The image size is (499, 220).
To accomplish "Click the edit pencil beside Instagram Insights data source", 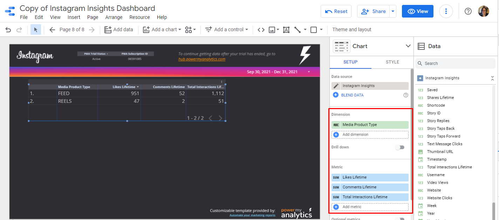I will pyautogui.click(x=336, y=86).
